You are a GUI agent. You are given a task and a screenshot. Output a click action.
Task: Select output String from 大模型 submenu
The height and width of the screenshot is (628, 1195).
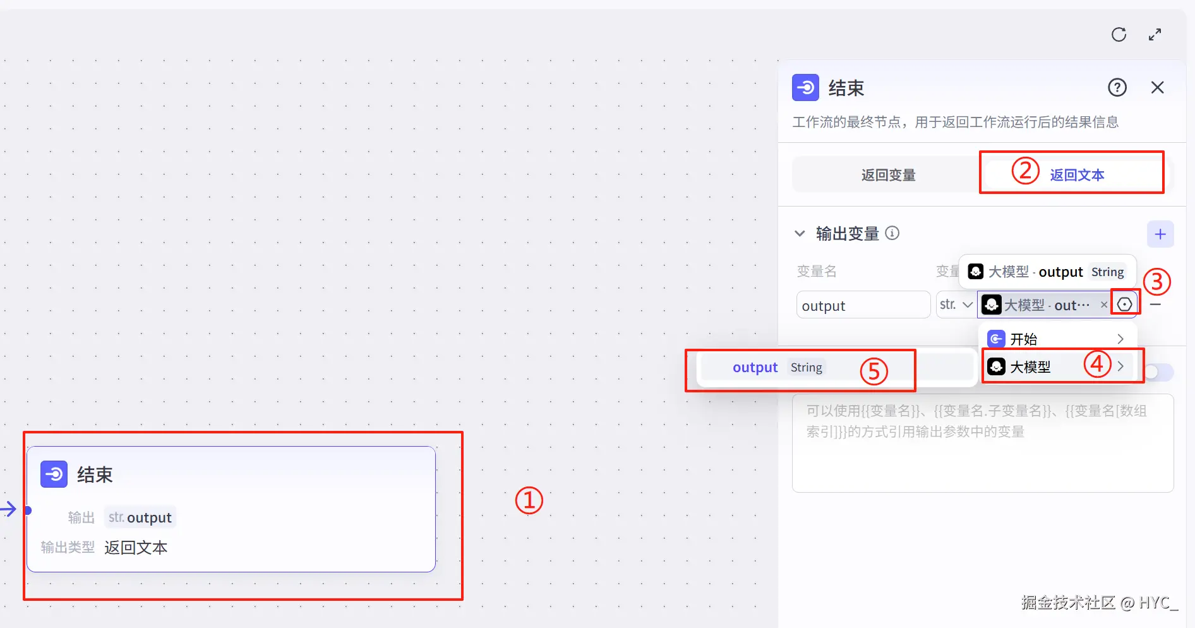pos(837,368)
